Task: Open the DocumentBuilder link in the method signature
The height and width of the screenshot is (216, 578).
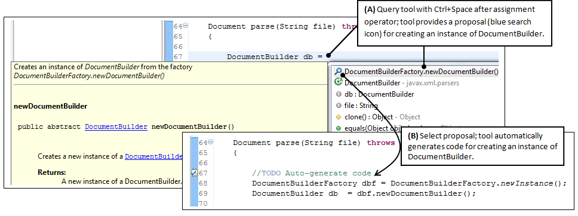Action: point(116,127)
